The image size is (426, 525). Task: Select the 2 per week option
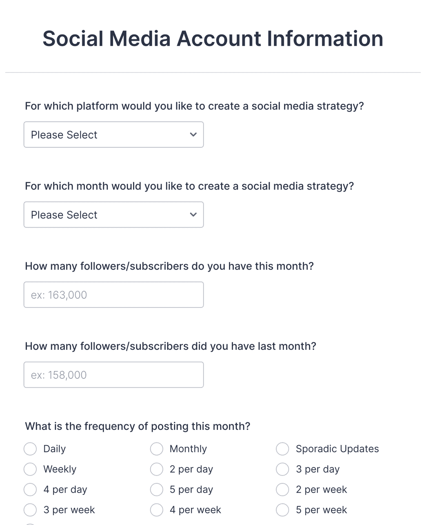282,489
